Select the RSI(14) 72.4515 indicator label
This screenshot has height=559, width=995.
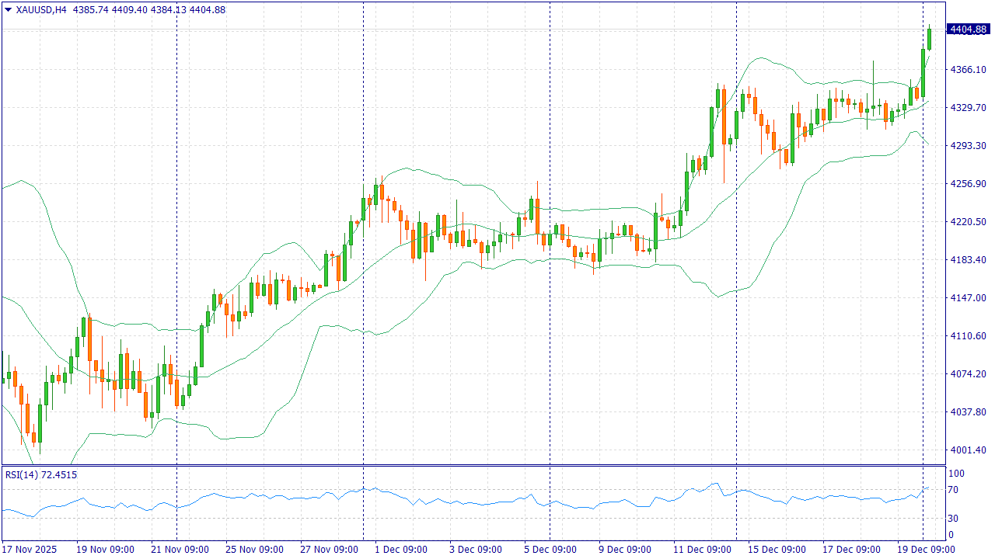click(x=41, y=474)
